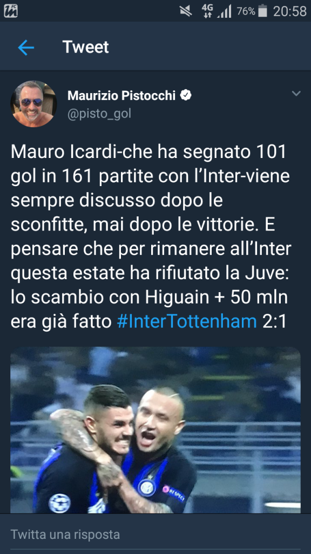The width and height of the screenshot is (311, 554).
Task: View the attached photo of celebrating players
Action: (x=155, y=430)
